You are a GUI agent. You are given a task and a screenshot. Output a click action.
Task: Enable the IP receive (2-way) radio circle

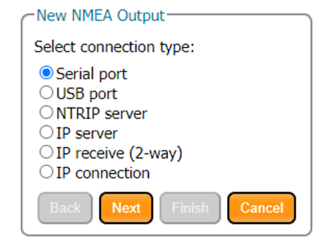[x=46, y=152]
